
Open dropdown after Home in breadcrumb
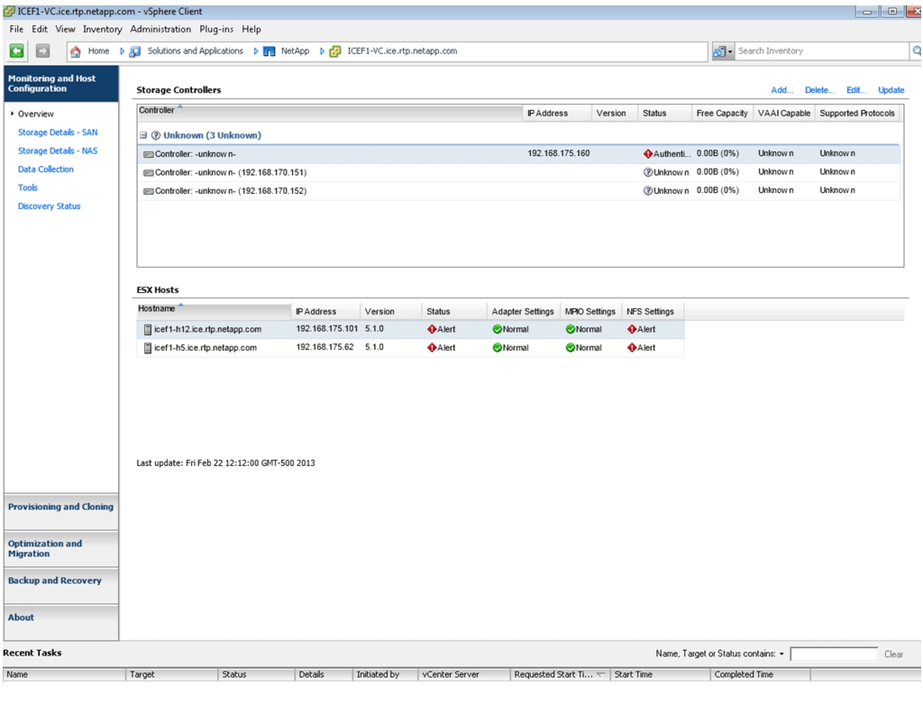tap(122, 51)
